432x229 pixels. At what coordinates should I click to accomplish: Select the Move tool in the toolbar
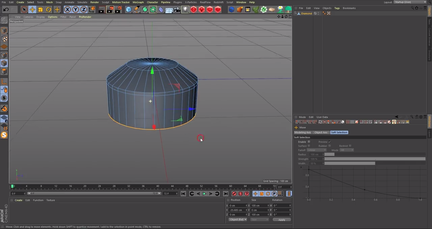click(32, 9)
